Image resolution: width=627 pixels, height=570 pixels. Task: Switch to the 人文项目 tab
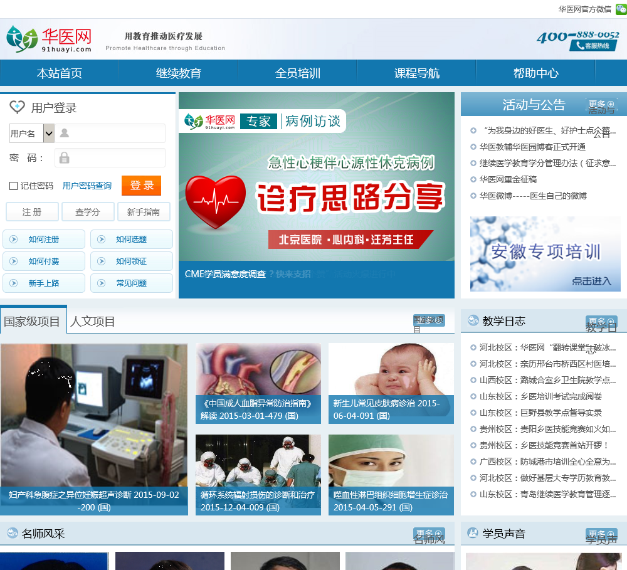92,321
